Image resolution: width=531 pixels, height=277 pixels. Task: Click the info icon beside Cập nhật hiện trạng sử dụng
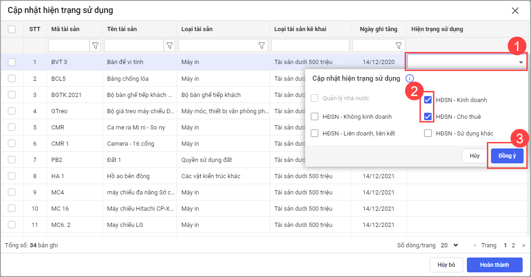[x=409, y=78]
